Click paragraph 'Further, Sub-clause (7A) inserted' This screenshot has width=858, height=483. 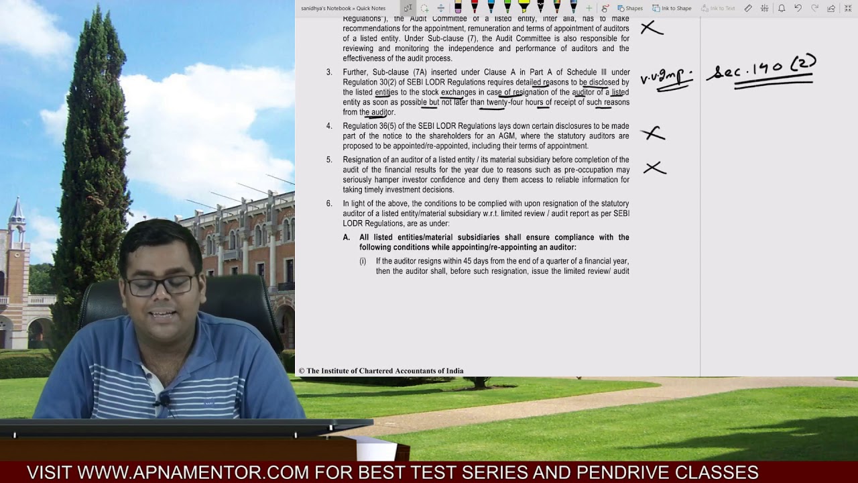click(485, 92)
